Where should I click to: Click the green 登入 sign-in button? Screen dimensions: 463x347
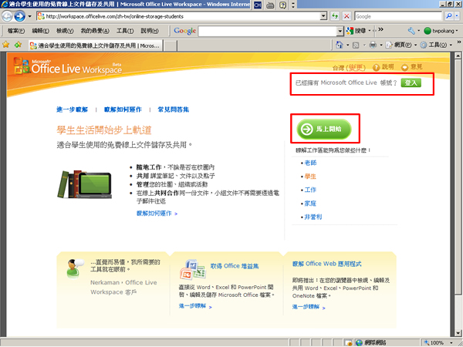click(x=411, y=83)
